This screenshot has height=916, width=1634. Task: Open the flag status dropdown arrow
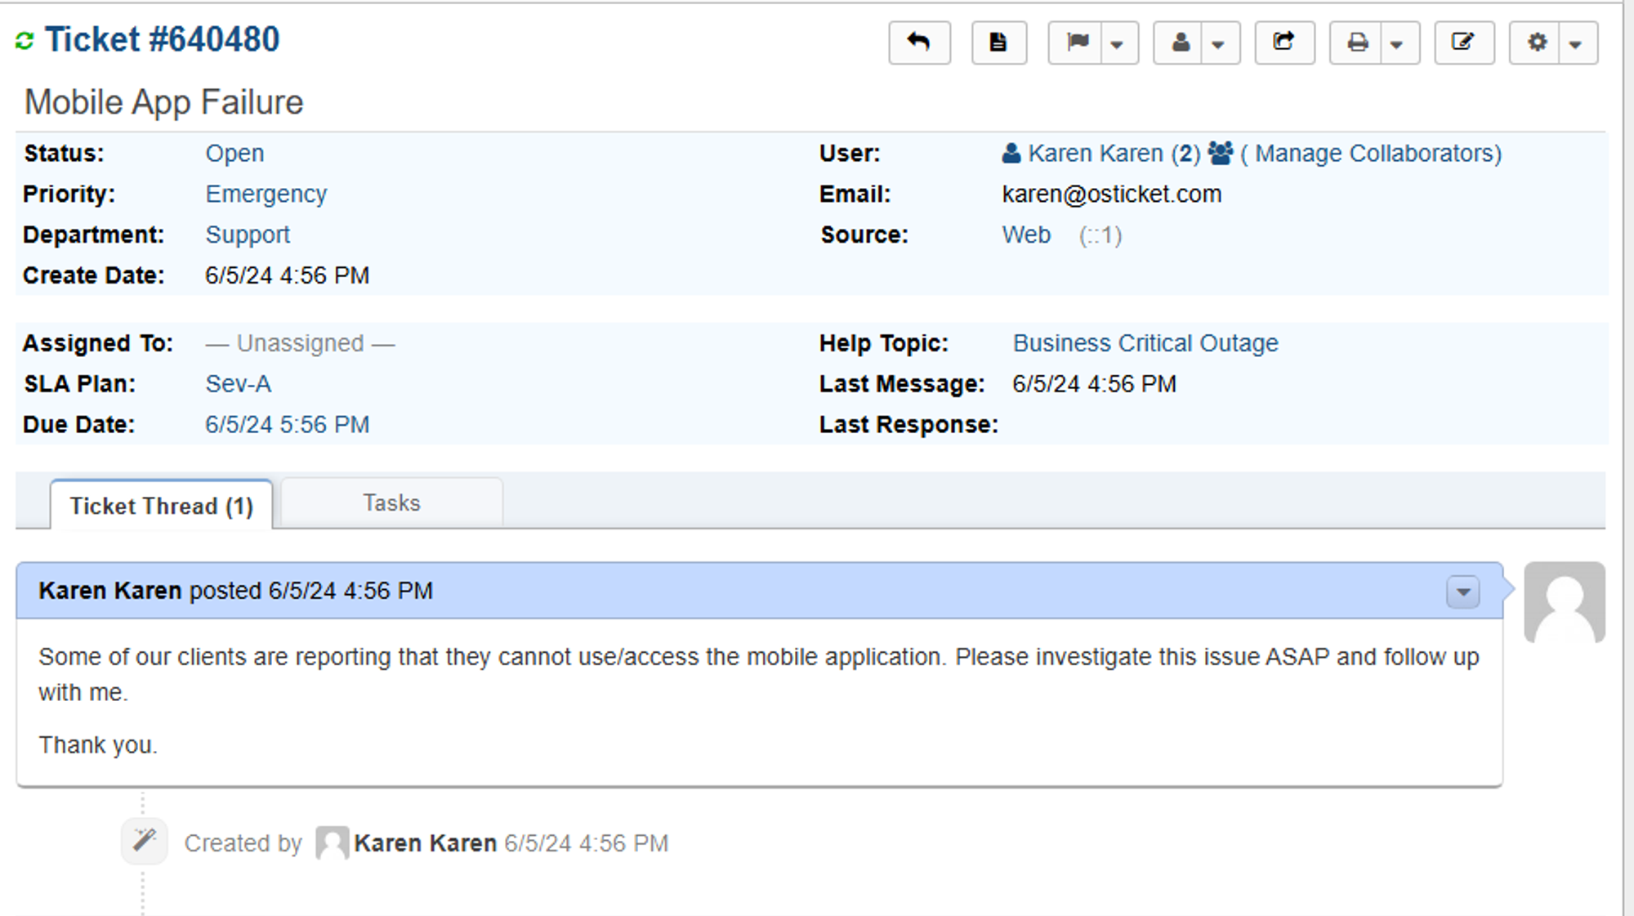(x=1118, y=44)
